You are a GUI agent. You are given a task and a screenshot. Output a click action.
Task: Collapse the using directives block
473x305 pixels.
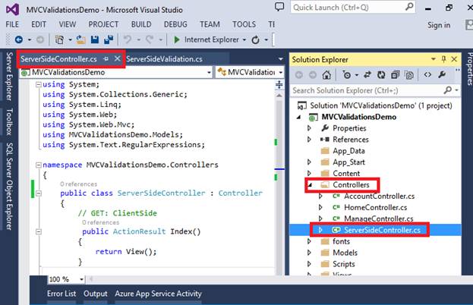(x=38, y=84)
